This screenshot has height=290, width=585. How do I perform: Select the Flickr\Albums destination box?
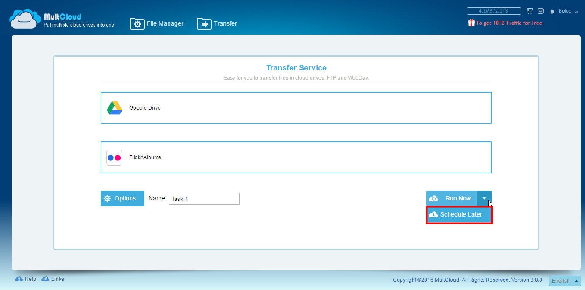296,157
